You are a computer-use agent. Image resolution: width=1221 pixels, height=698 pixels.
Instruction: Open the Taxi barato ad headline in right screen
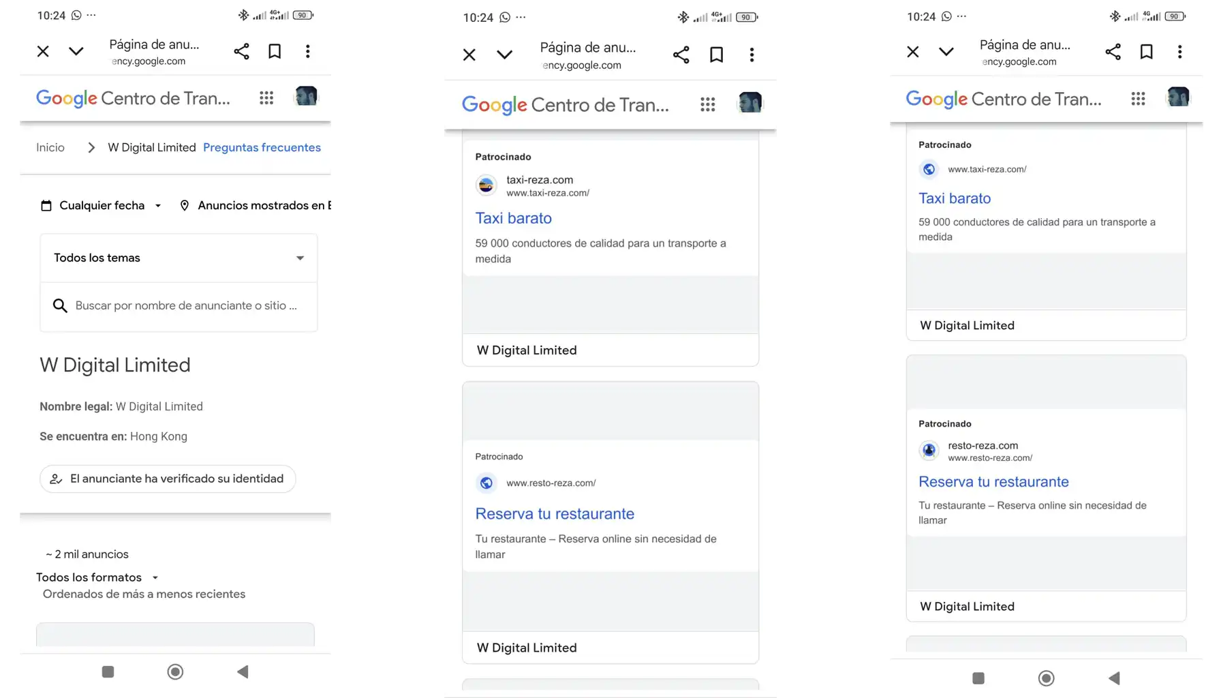tap(955, 198)
